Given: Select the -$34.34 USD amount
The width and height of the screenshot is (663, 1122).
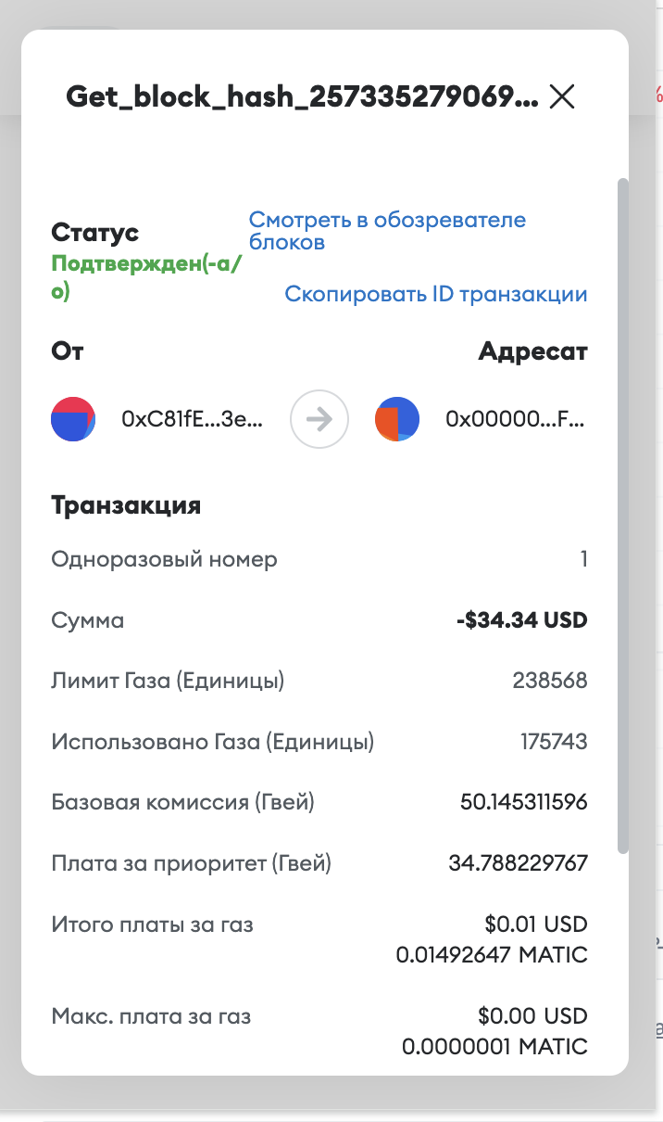Looking at the screenshot, I should [x=522, y=620].
